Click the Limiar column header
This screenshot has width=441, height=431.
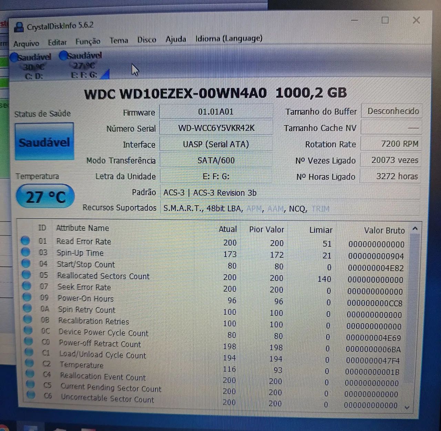(x=320, y=230)
